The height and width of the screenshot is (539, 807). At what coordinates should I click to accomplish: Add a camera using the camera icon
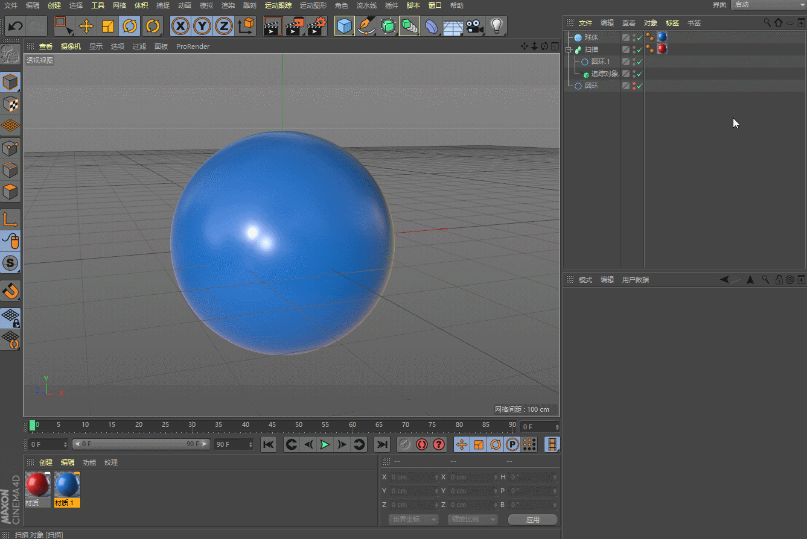475,27
